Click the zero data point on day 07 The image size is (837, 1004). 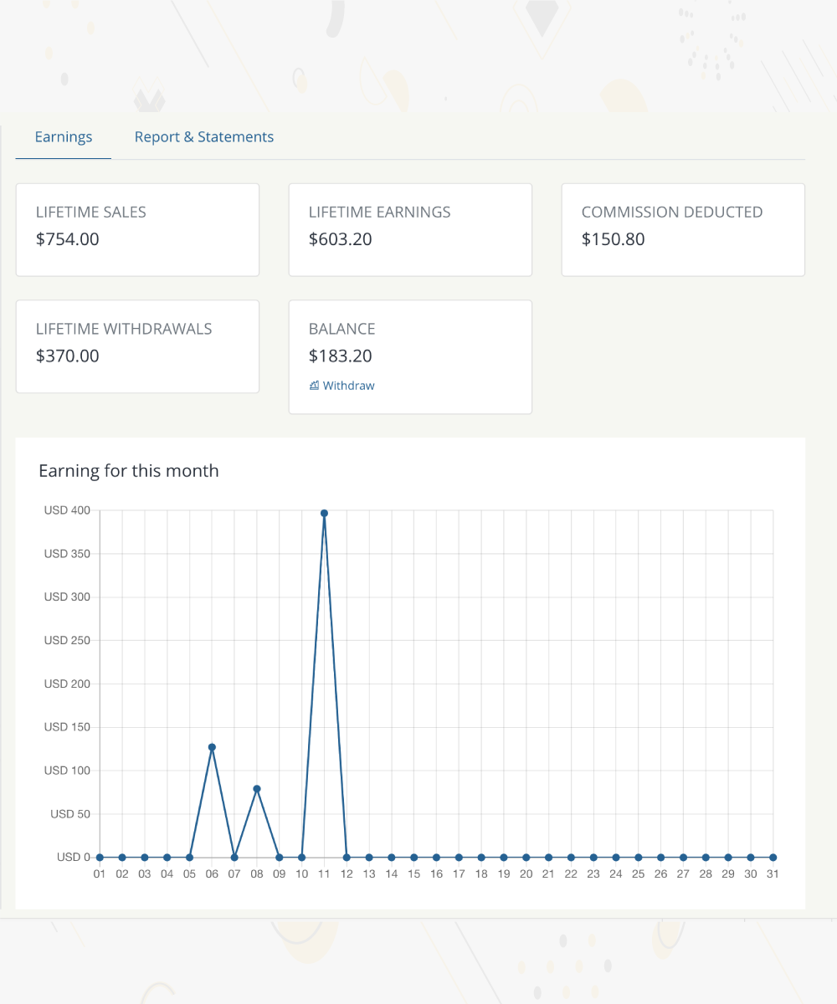click(x=234, y=858)
